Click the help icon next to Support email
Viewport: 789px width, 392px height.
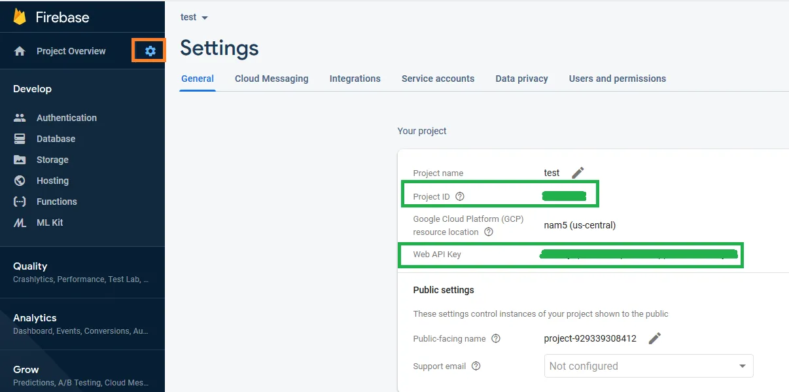click(x=476, y=366)
